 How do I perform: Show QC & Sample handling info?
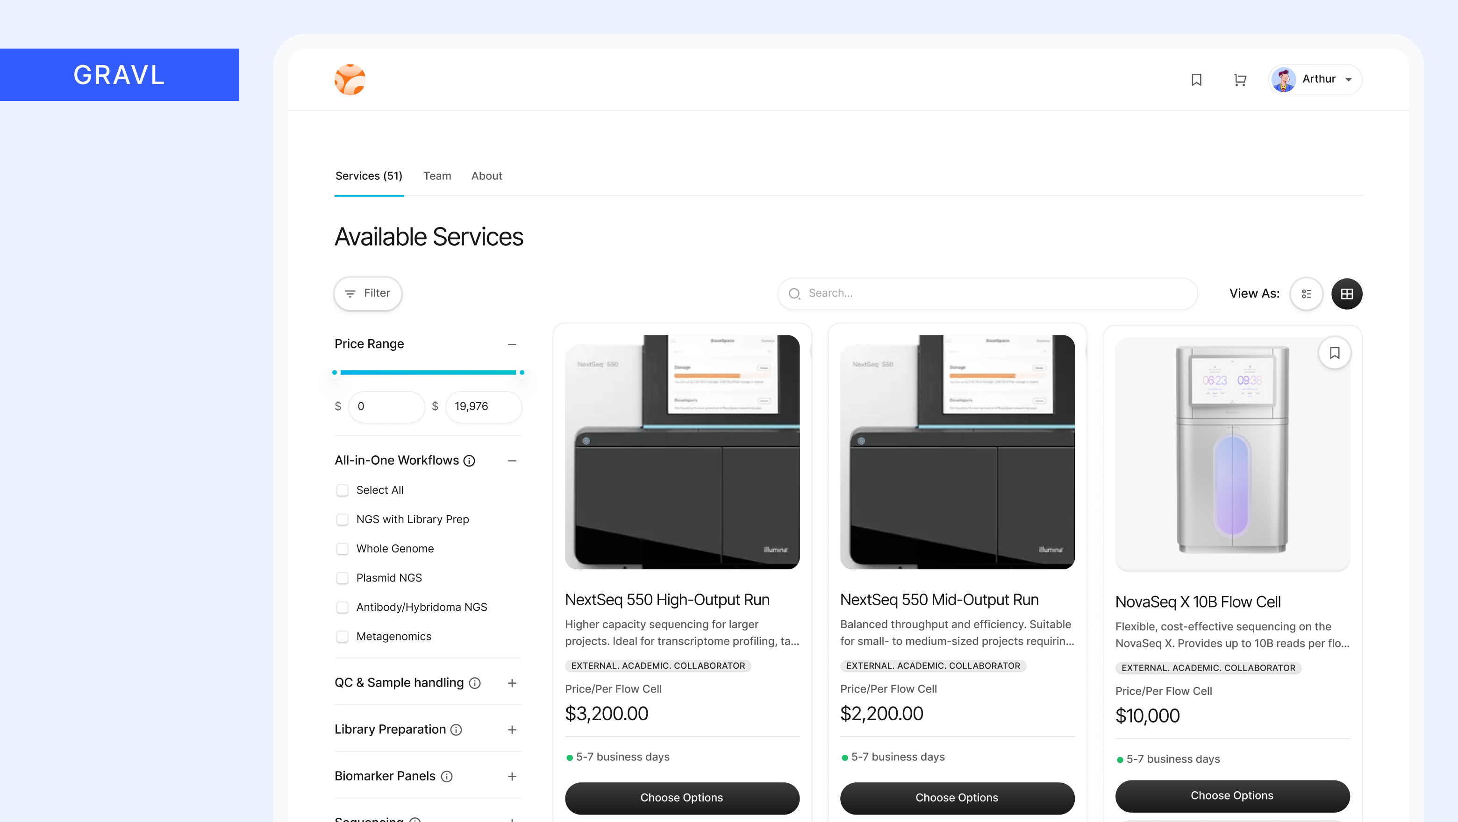[475, 683]
